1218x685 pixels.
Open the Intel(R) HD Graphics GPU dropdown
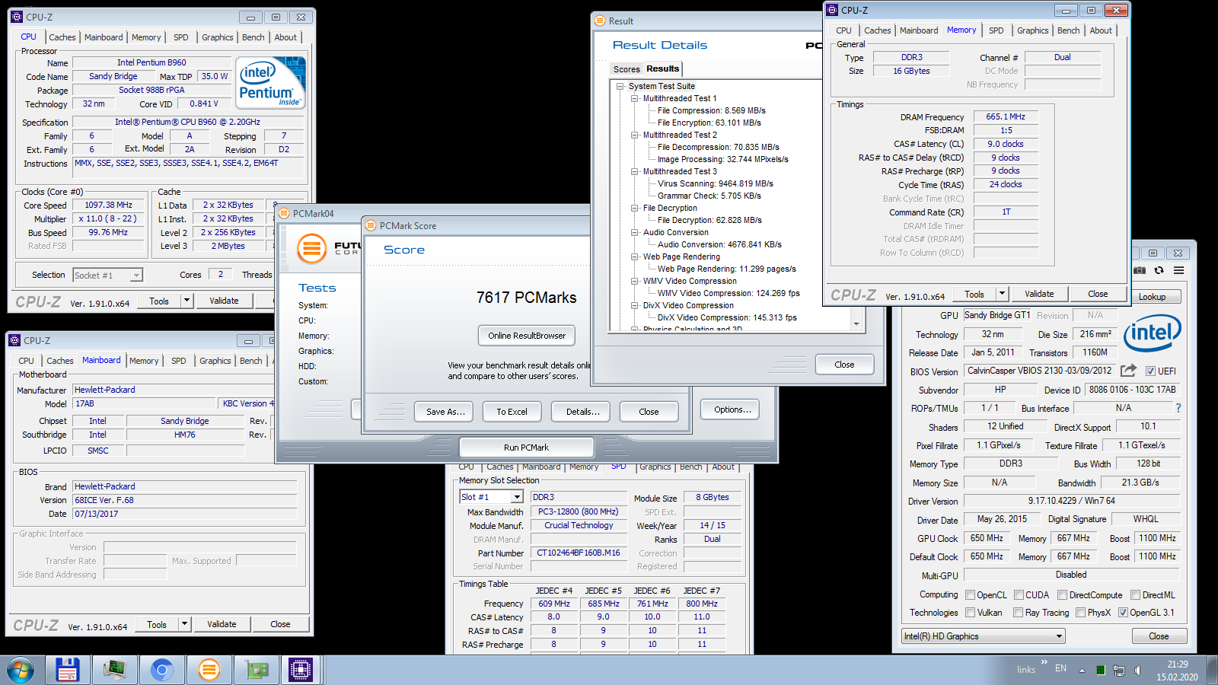983,636
